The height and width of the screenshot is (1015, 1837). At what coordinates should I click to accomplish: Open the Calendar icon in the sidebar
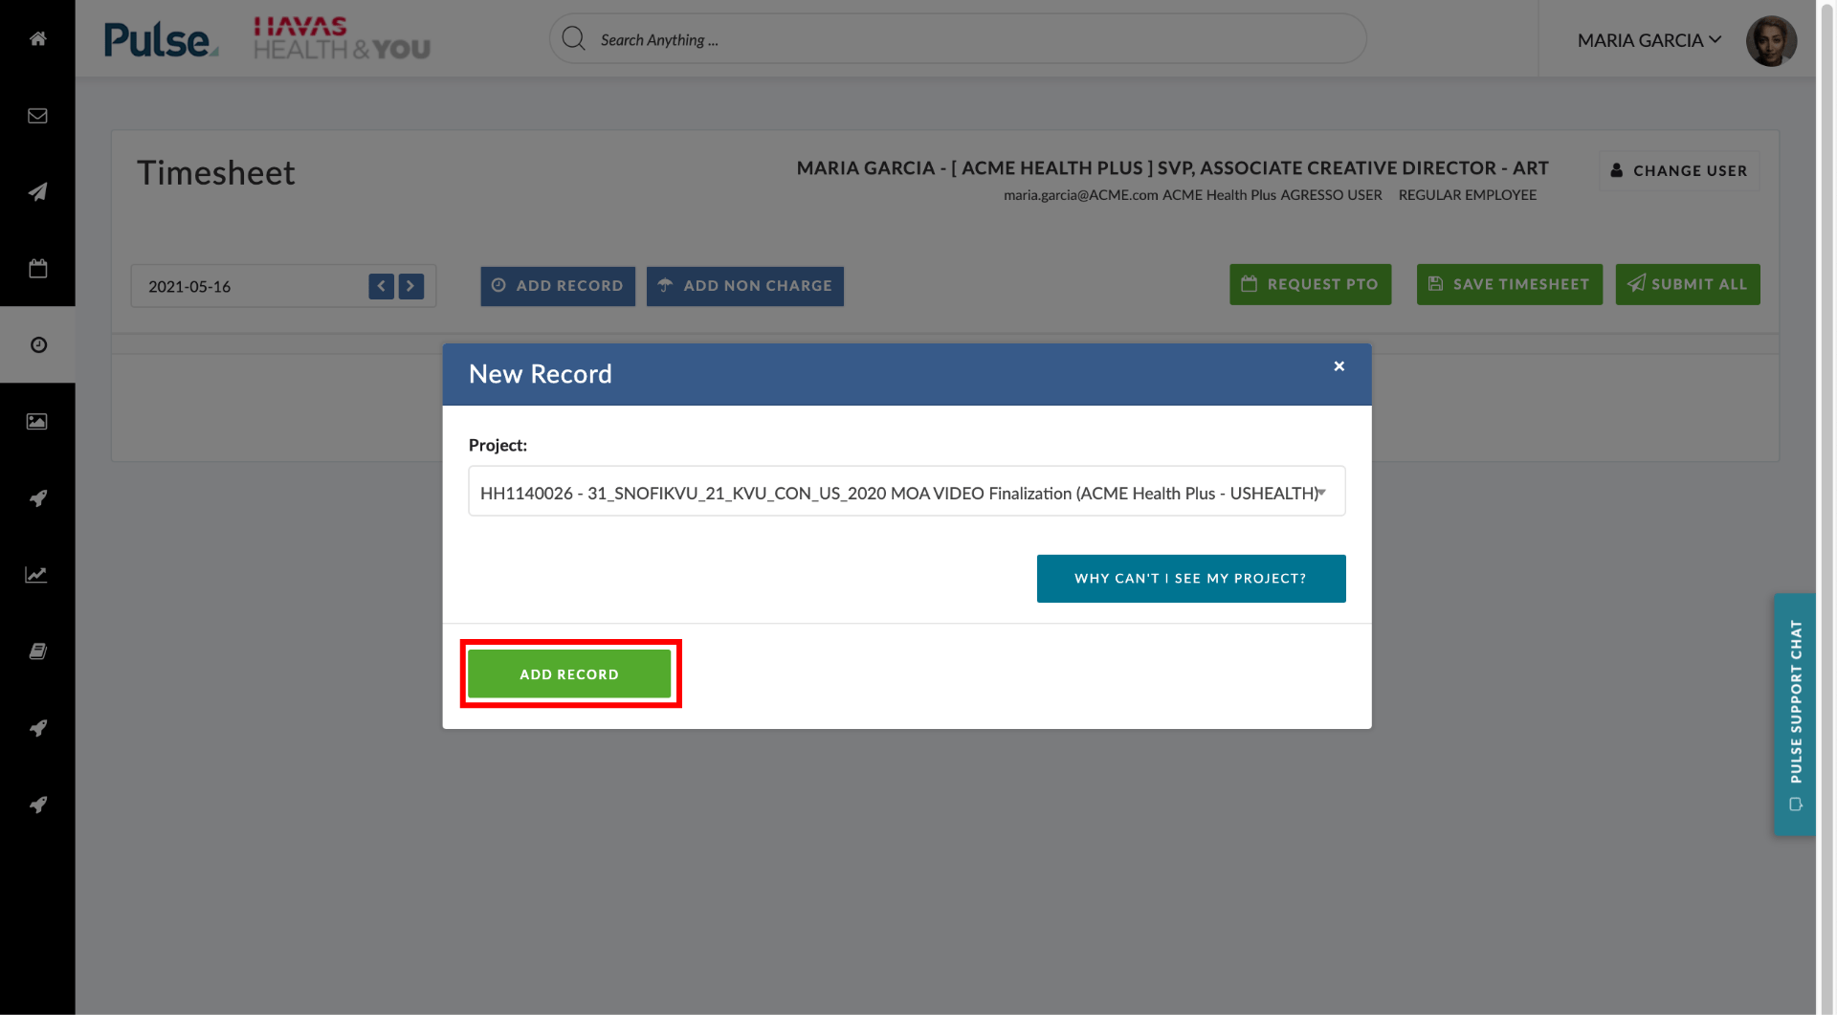coord(38,269)
